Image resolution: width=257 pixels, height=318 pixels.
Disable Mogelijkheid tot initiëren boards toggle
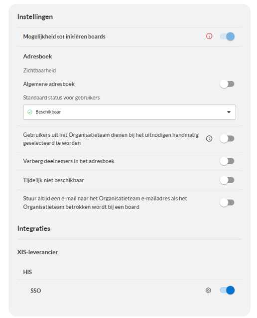(x=227, y=36)
